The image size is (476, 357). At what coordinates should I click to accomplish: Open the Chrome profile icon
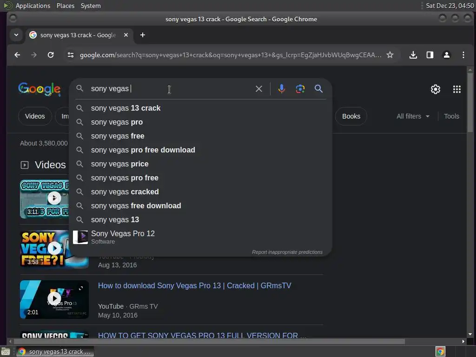coord(446,55)
